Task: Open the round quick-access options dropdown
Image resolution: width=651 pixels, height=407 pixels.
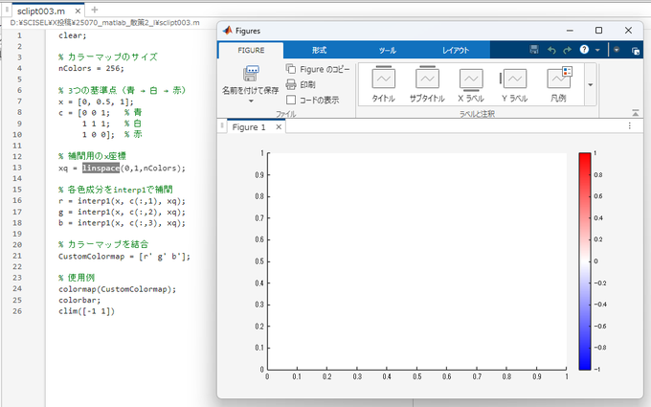Action: pyautogui.click(x=617, y=50)
